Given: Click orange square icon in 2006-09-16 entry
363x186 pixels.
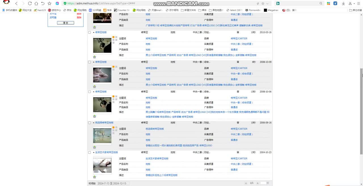Looking at the screenshot, I should click(113, 128).
